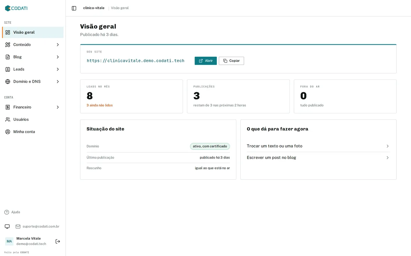Viewport: 411px width, 256px height.
Task: Expand the Domínio e DNS chevron
Action: [x=58, y=82]
